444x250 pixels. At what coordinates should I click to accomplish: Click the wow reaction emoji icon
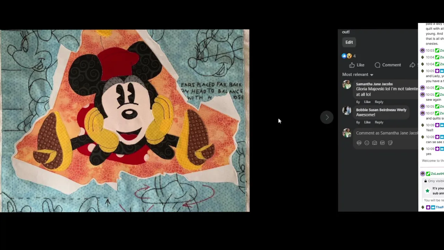coord(349,56)
